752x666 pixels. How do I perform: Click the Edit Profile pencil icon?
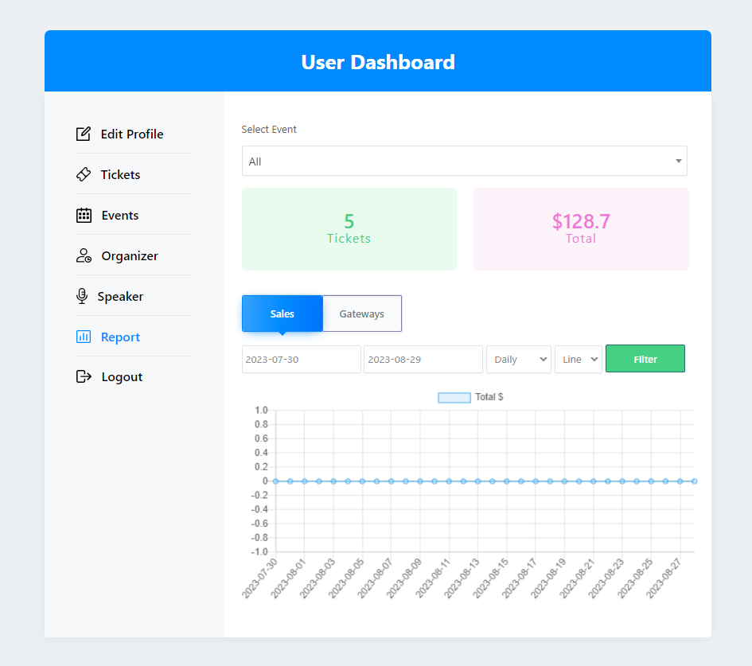pos(84,134)
